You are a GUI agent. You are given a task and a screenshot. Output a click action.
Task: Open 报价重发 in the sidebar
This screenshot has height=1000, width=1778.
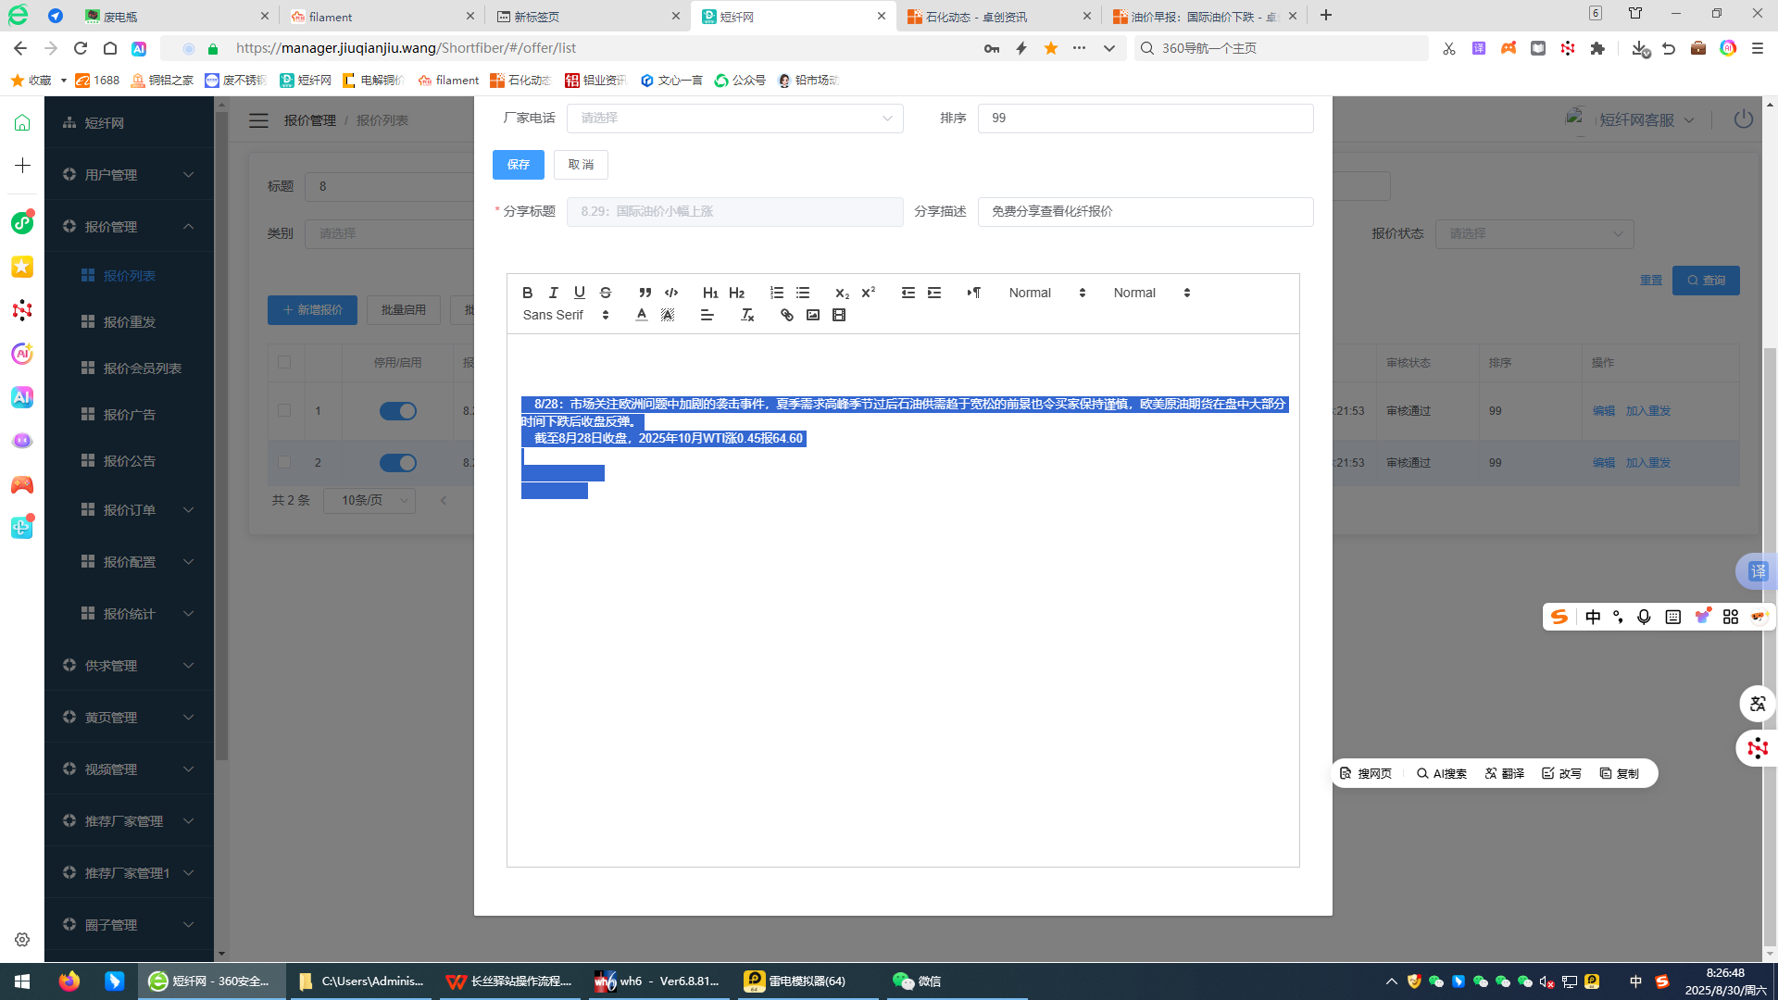coord(129,322)
